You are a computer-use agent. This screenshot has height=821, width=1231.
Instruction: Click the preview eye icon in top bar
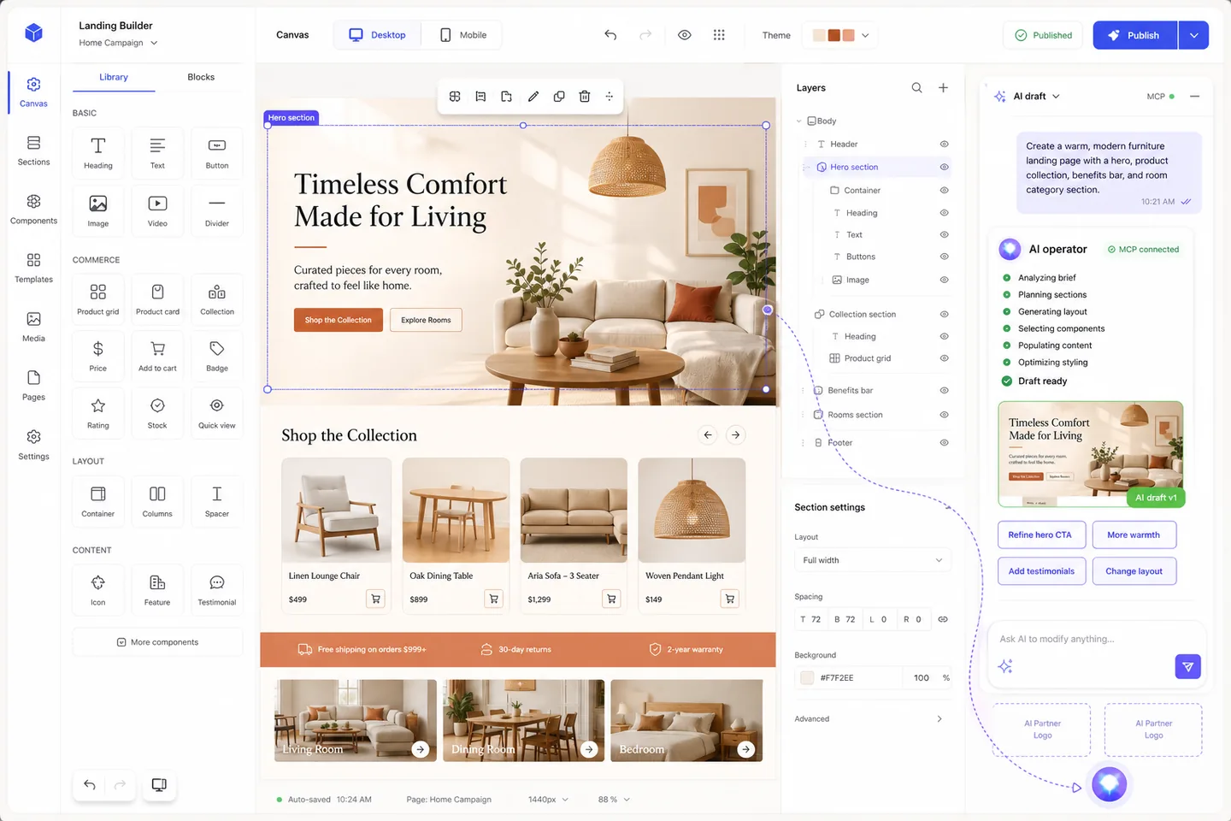685,35
